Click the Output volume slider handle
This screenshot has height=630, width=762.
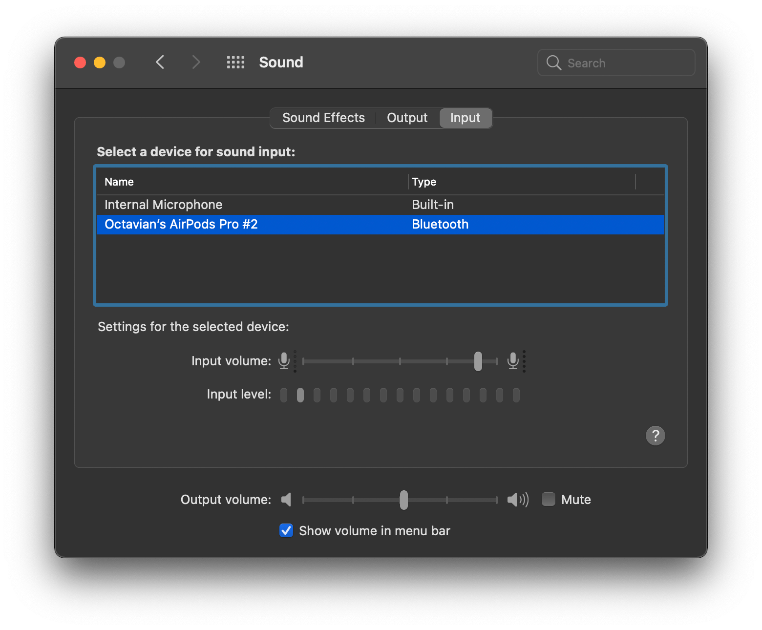click(x=403, y=500)
